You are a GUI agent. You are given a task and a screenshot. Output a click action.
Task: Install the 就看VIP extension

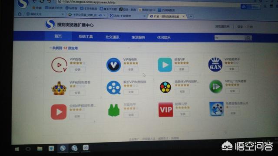tap(182, 69)
